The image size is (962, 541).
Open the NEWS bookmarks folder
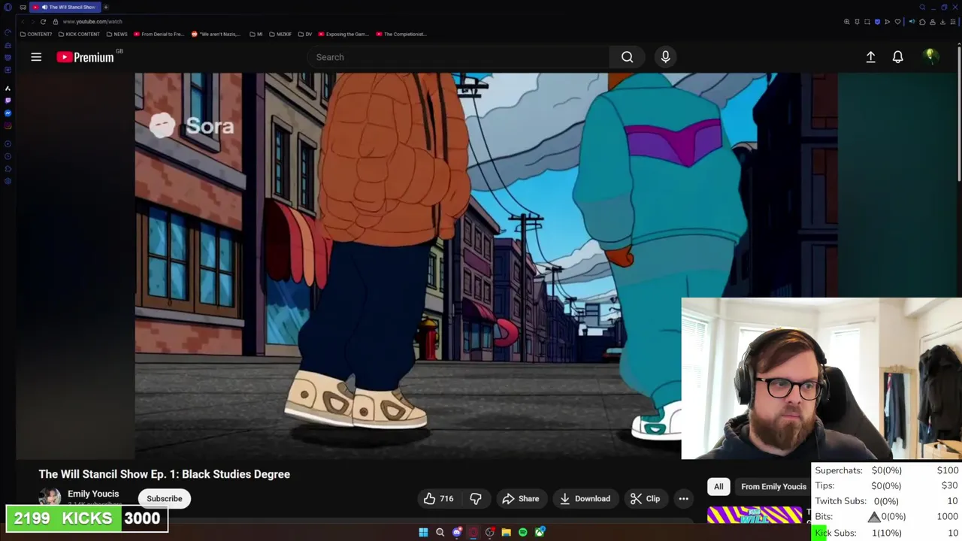click(116, 34)
